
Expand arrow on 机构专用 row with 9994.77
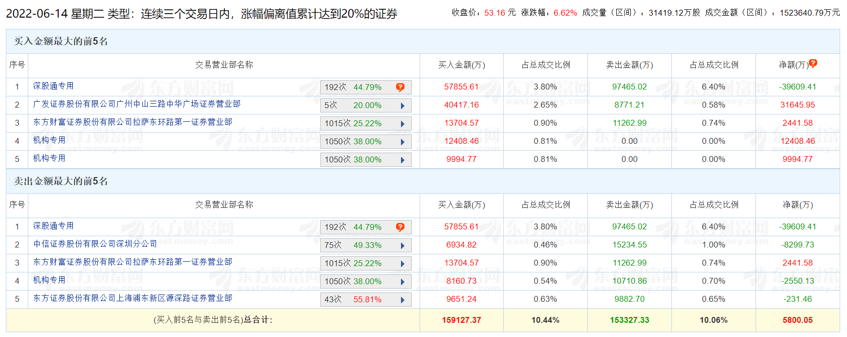click(402, 160)
